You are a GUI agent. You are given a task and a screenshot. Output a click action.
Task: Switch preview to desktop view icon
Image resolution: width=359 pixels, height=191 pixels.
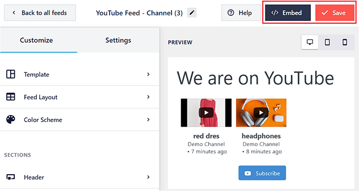(310, 42)
